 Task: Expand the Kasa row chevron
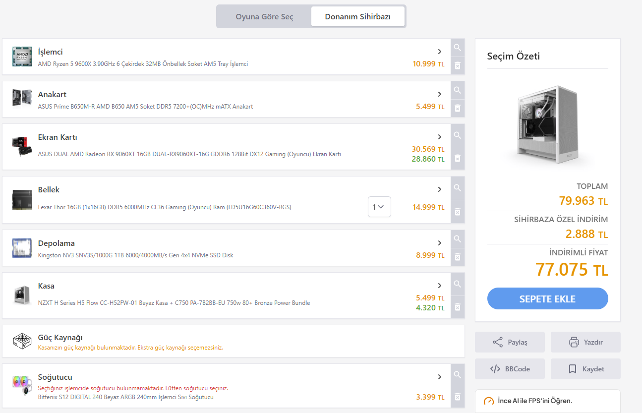(439, 286)
